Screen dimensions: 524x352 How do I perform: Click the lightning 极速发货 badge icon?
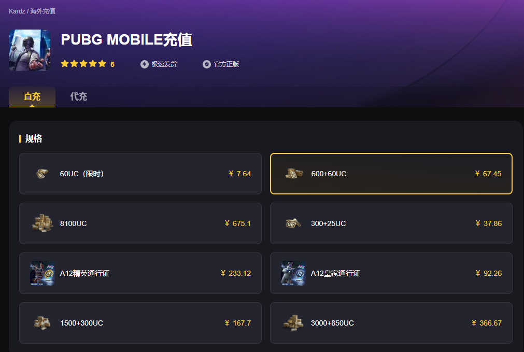click(x=145, y=64)
